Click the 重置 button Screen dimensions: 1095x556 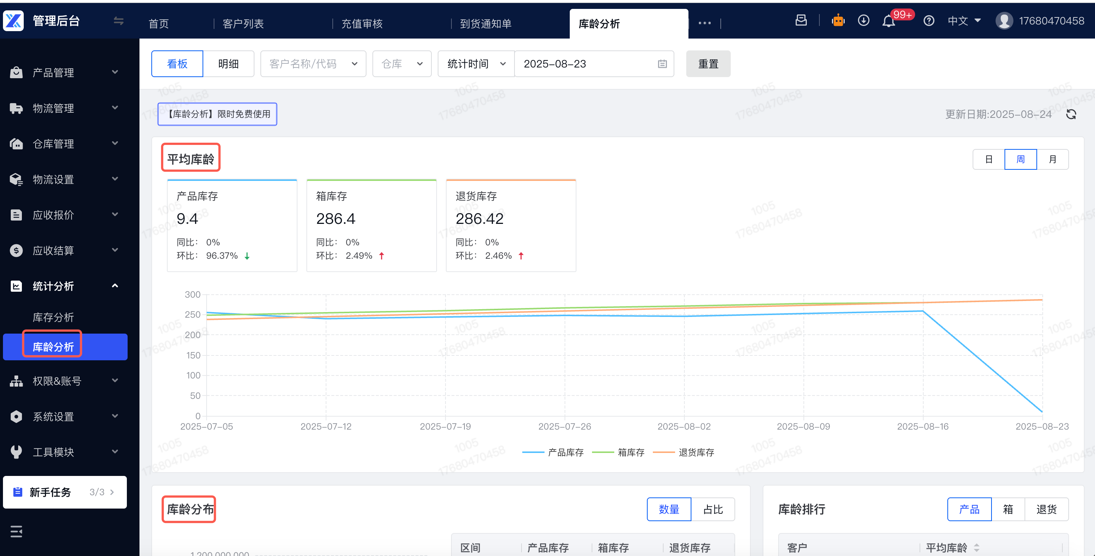[x=708, y=64]
